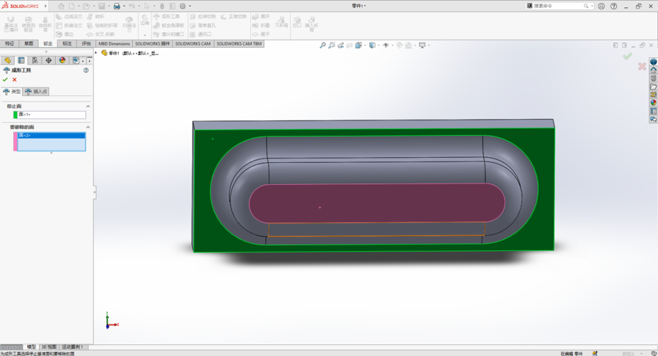Select the pink face on the model
The width and height of the screenshot is (658, 356).
tap(377, 203)
